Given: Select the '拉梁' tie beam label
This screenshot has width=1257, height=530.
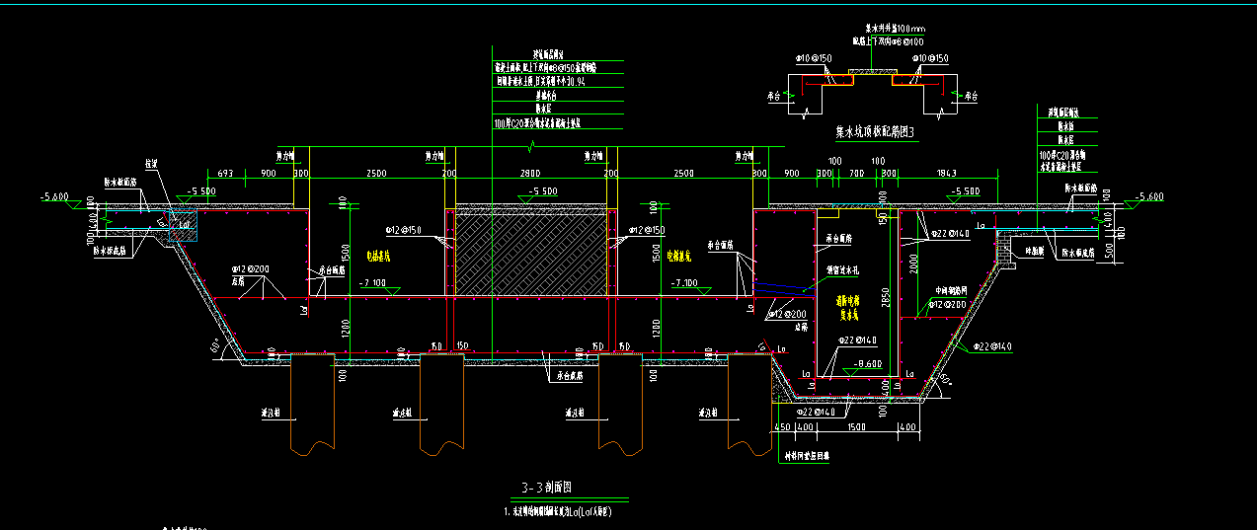Looking at the screenshot, I should pyautogui.click(x=152, y=164).
